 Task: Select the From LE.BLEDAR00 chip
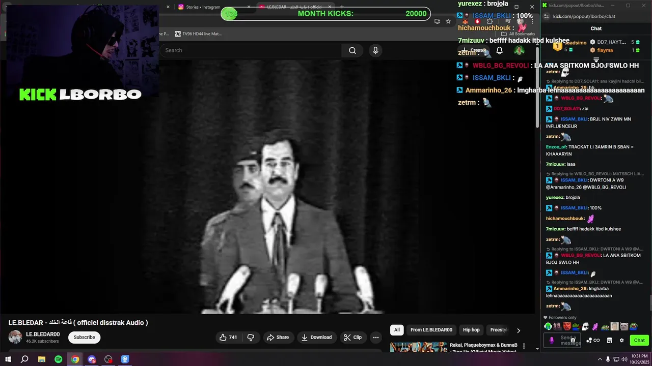coord(431,330)
